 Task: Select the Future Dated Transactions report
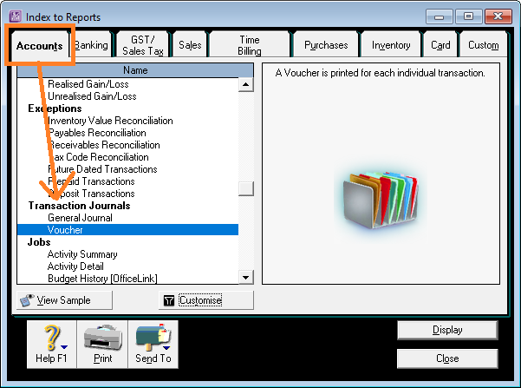pyautogui.click(x=102, y=169)
